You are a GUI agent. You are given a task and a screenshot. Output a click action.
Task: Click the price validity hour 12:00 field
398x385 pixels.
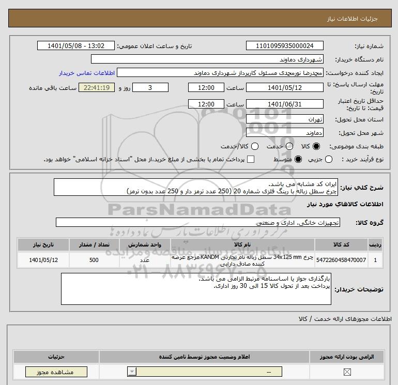coord(206,104)
